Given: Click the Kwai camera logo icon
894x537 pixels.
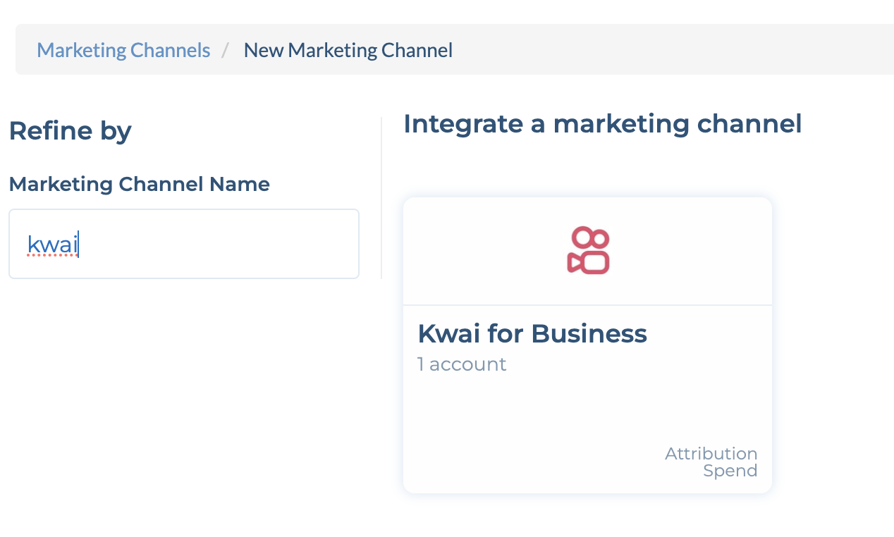Looking at the screenshot, I should tap(588, 250).
